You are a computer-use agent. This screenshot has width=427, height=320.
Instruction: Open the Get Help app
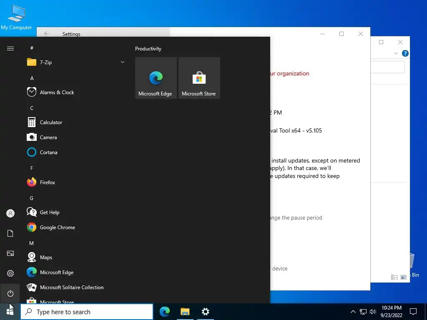(x=76, y=212)
